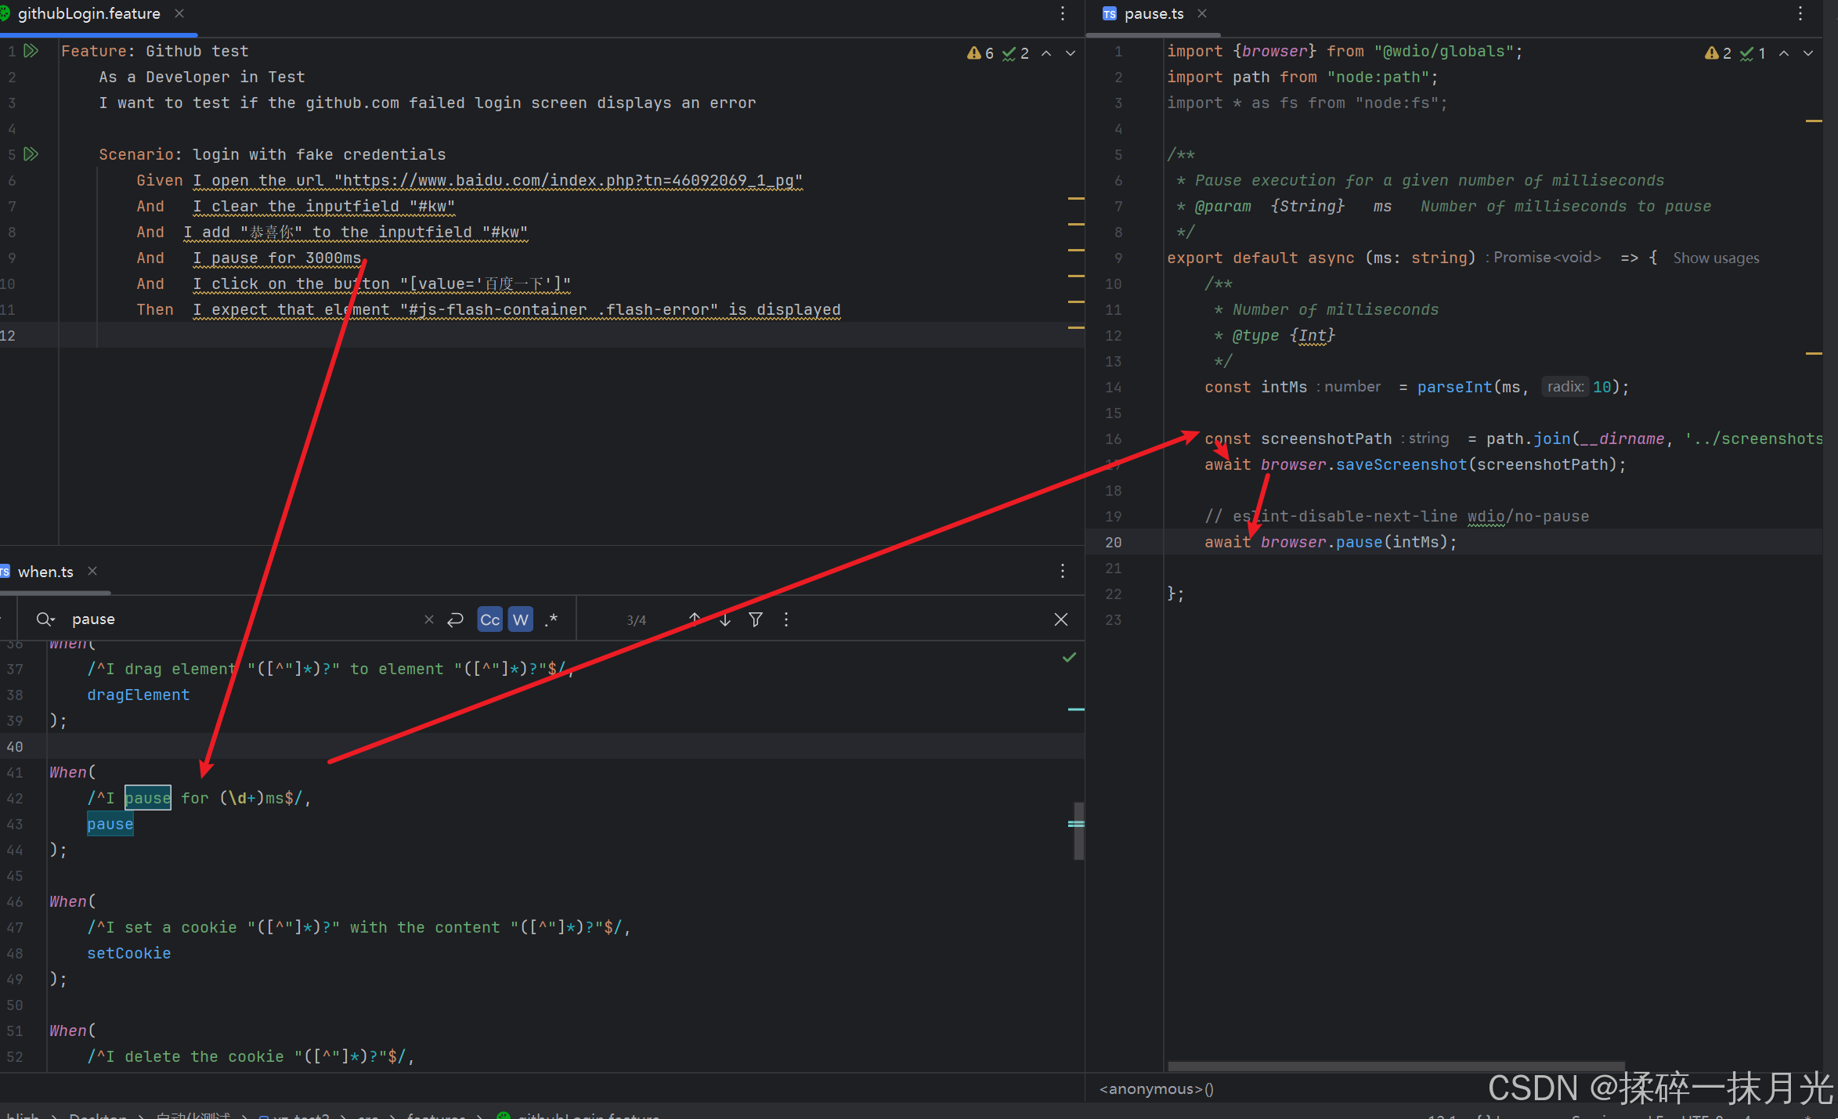Go to previous search occurrence

pyautogui.click(x=694, y=619)
